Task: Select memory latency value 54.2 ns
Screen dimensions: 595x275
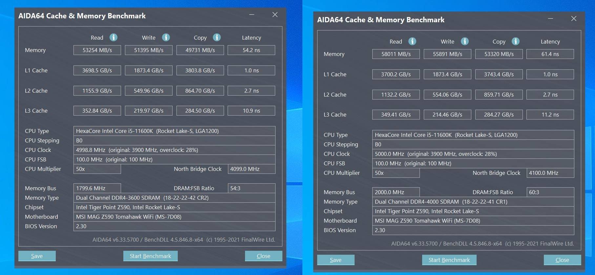Action: coord(252,50)
